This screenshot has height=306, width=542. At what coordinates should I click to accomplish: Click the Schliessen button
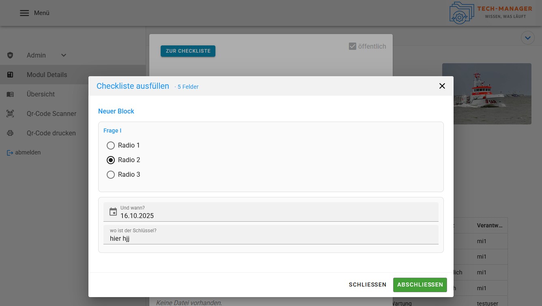[x=367, y=285]
